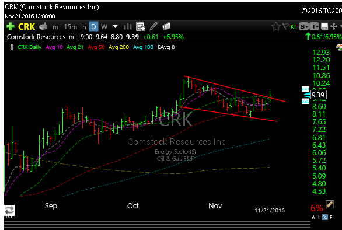Select the 'W' weekly timeframe

tap(104, 27)
